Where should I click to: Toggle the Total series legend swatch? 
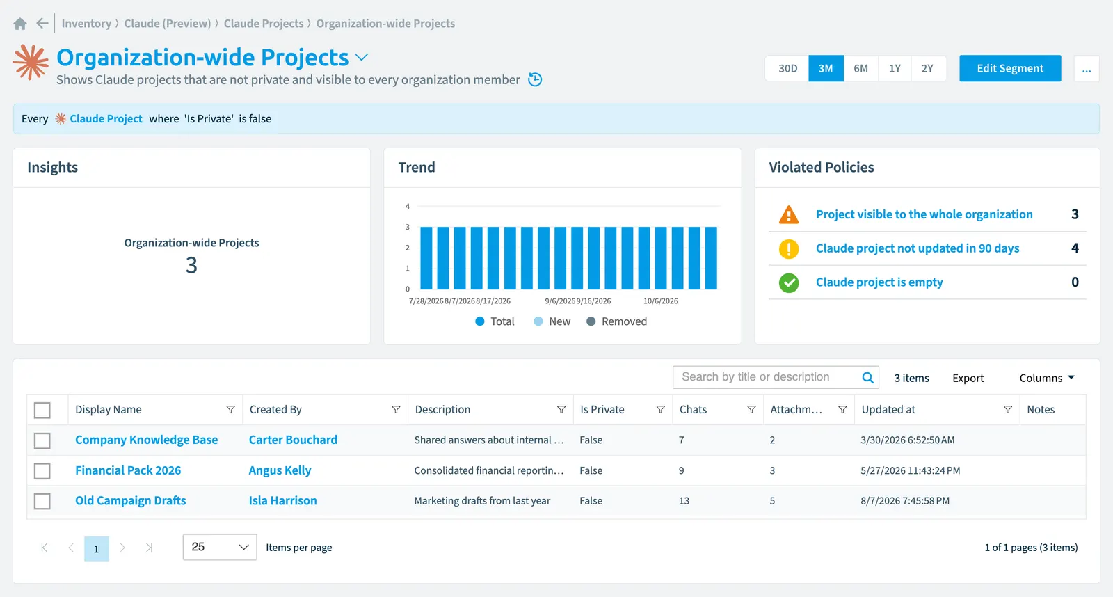coord(480,321)
